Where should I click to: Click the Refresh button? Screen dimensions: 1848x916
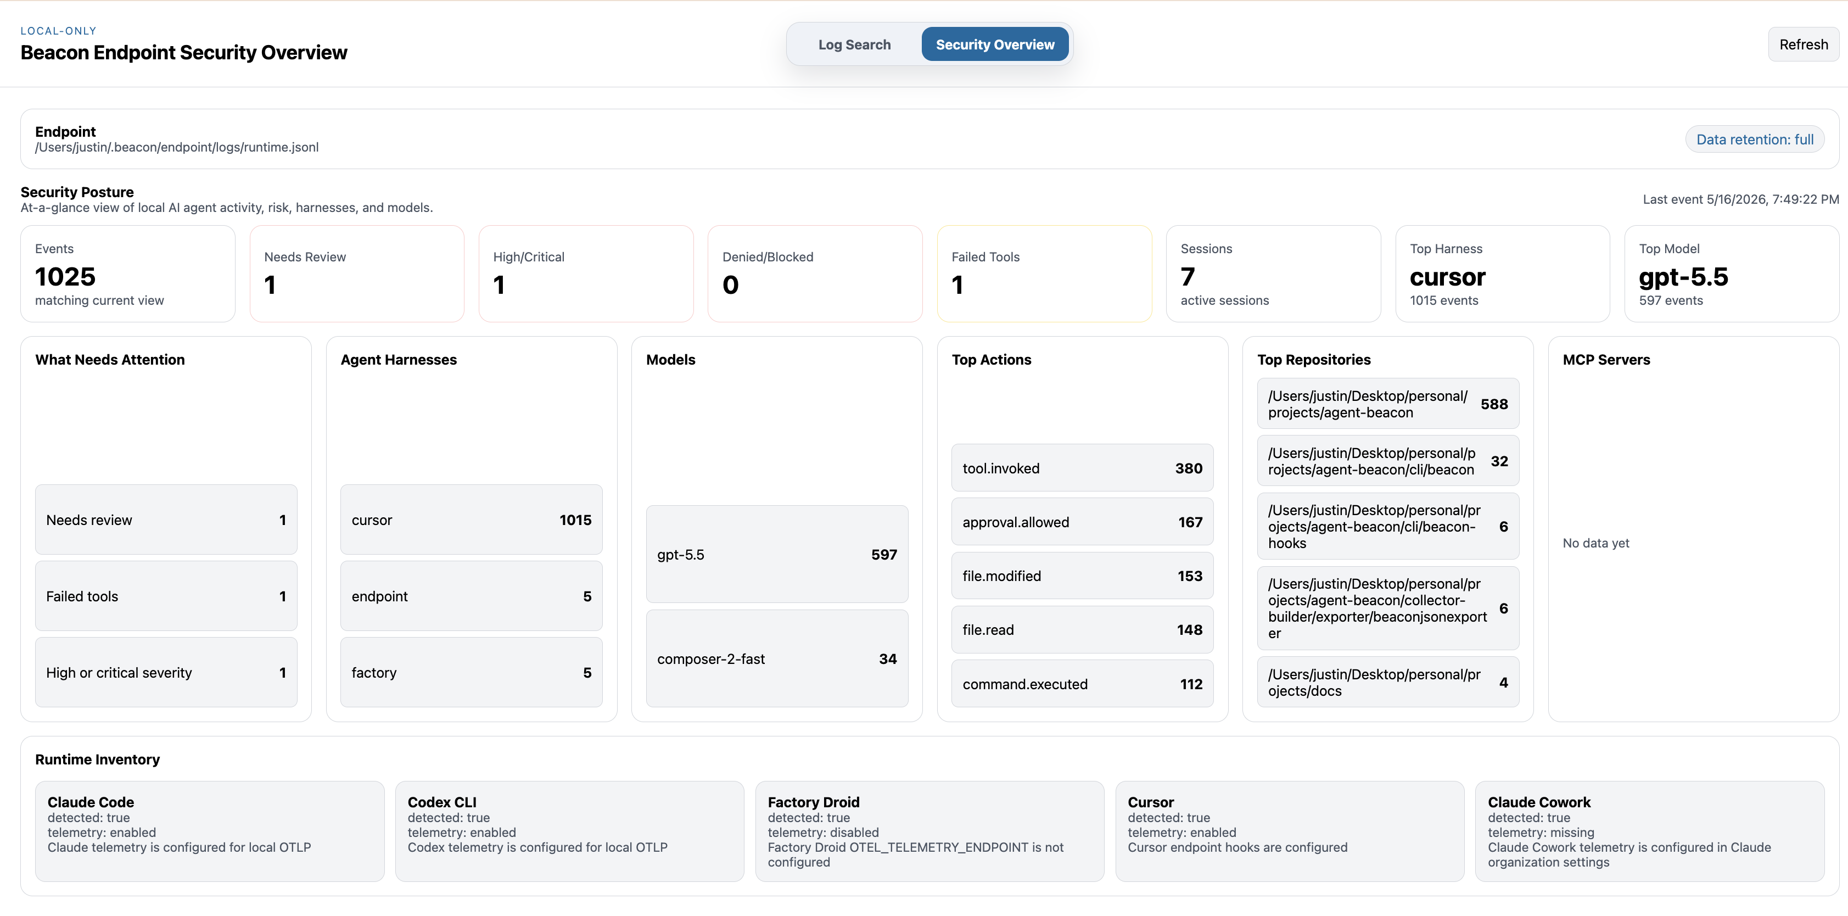coord(1803,44)
